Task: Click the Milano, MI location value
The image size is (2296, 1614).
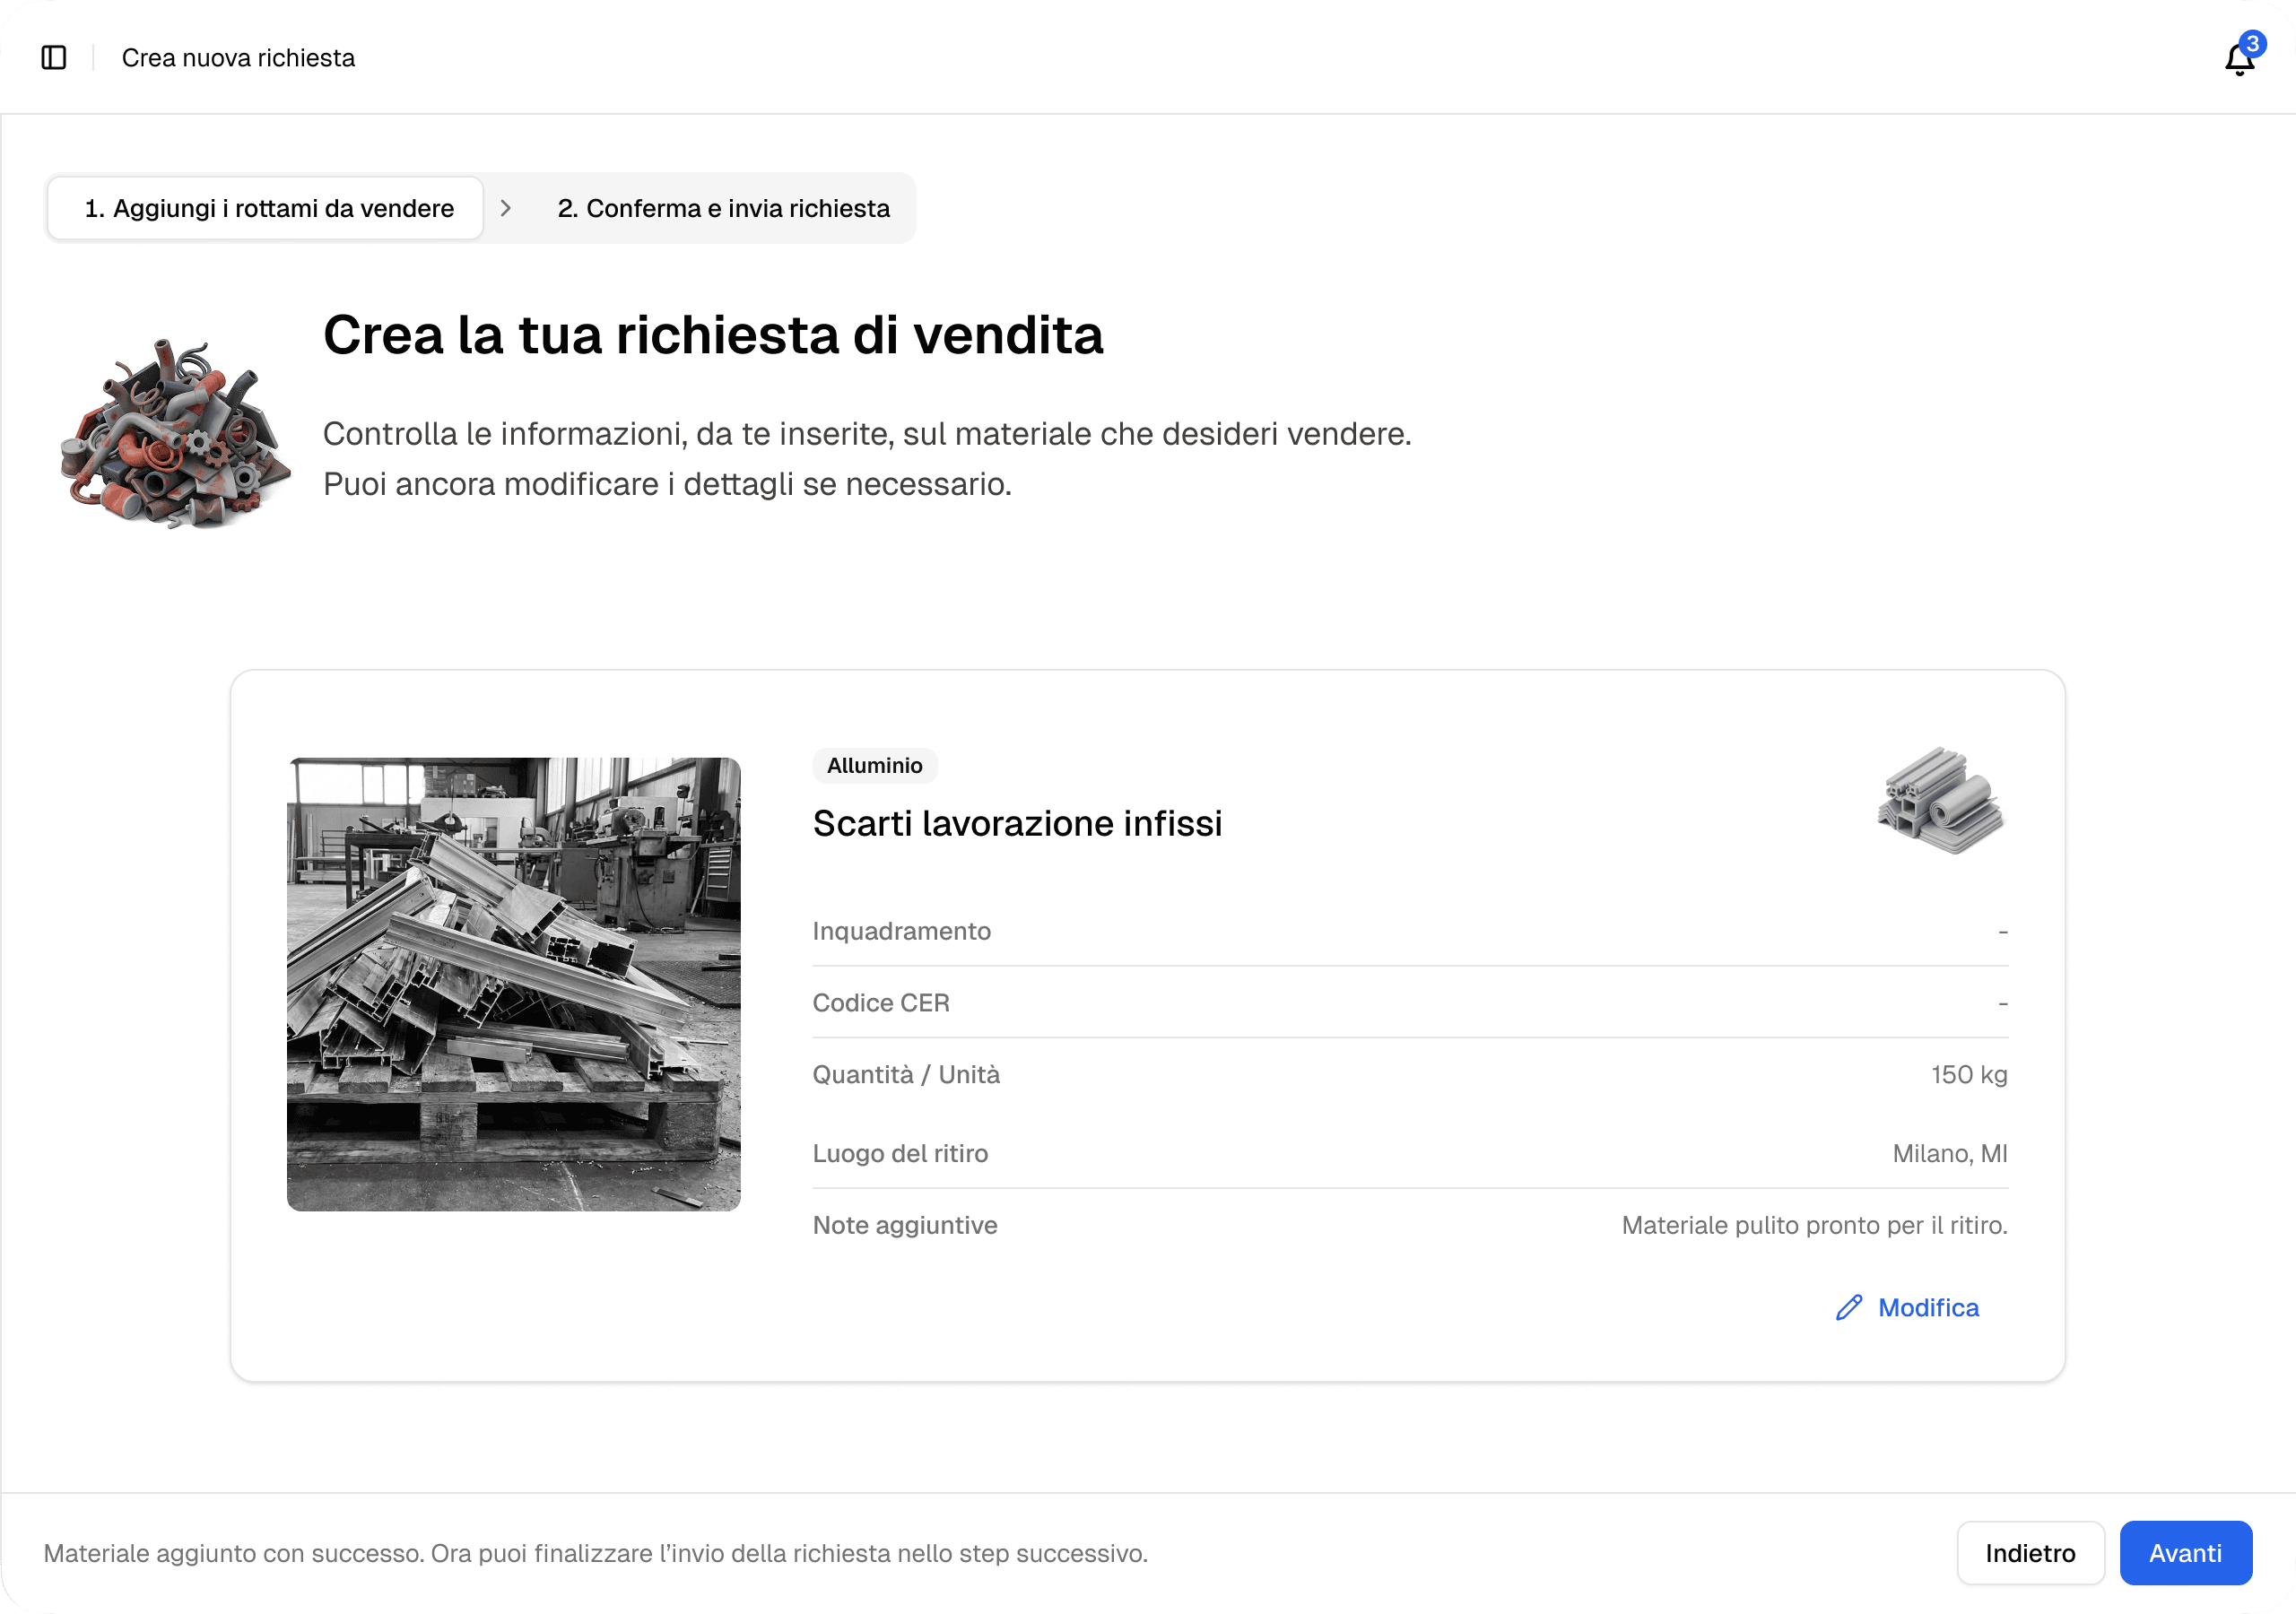Action: coord(1950,1154)
